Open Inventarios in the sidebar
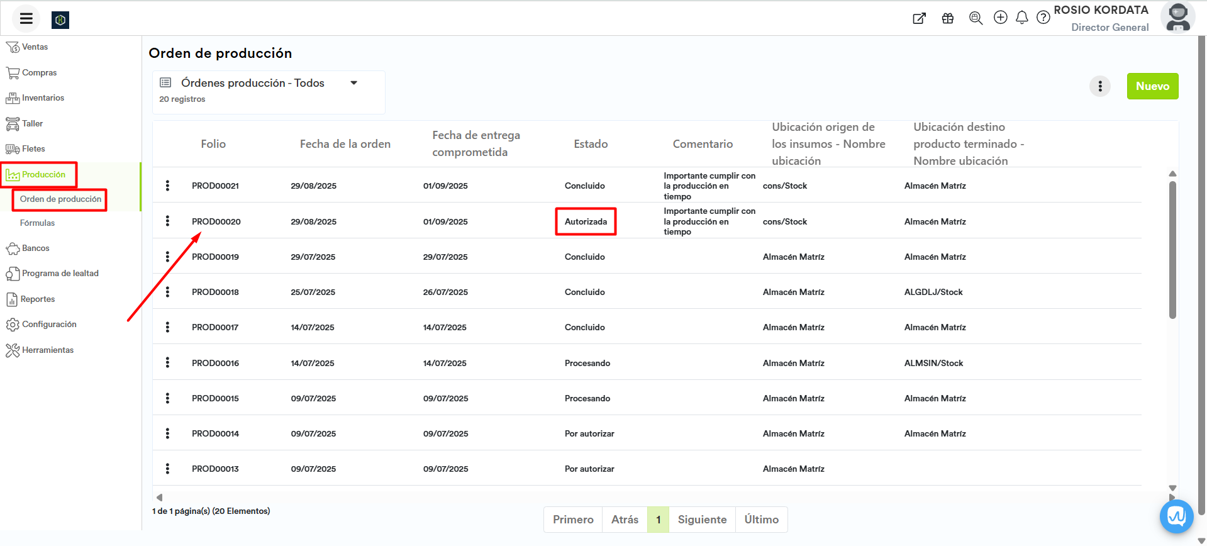The image size is (1207, 546). (x=43, y=98)
